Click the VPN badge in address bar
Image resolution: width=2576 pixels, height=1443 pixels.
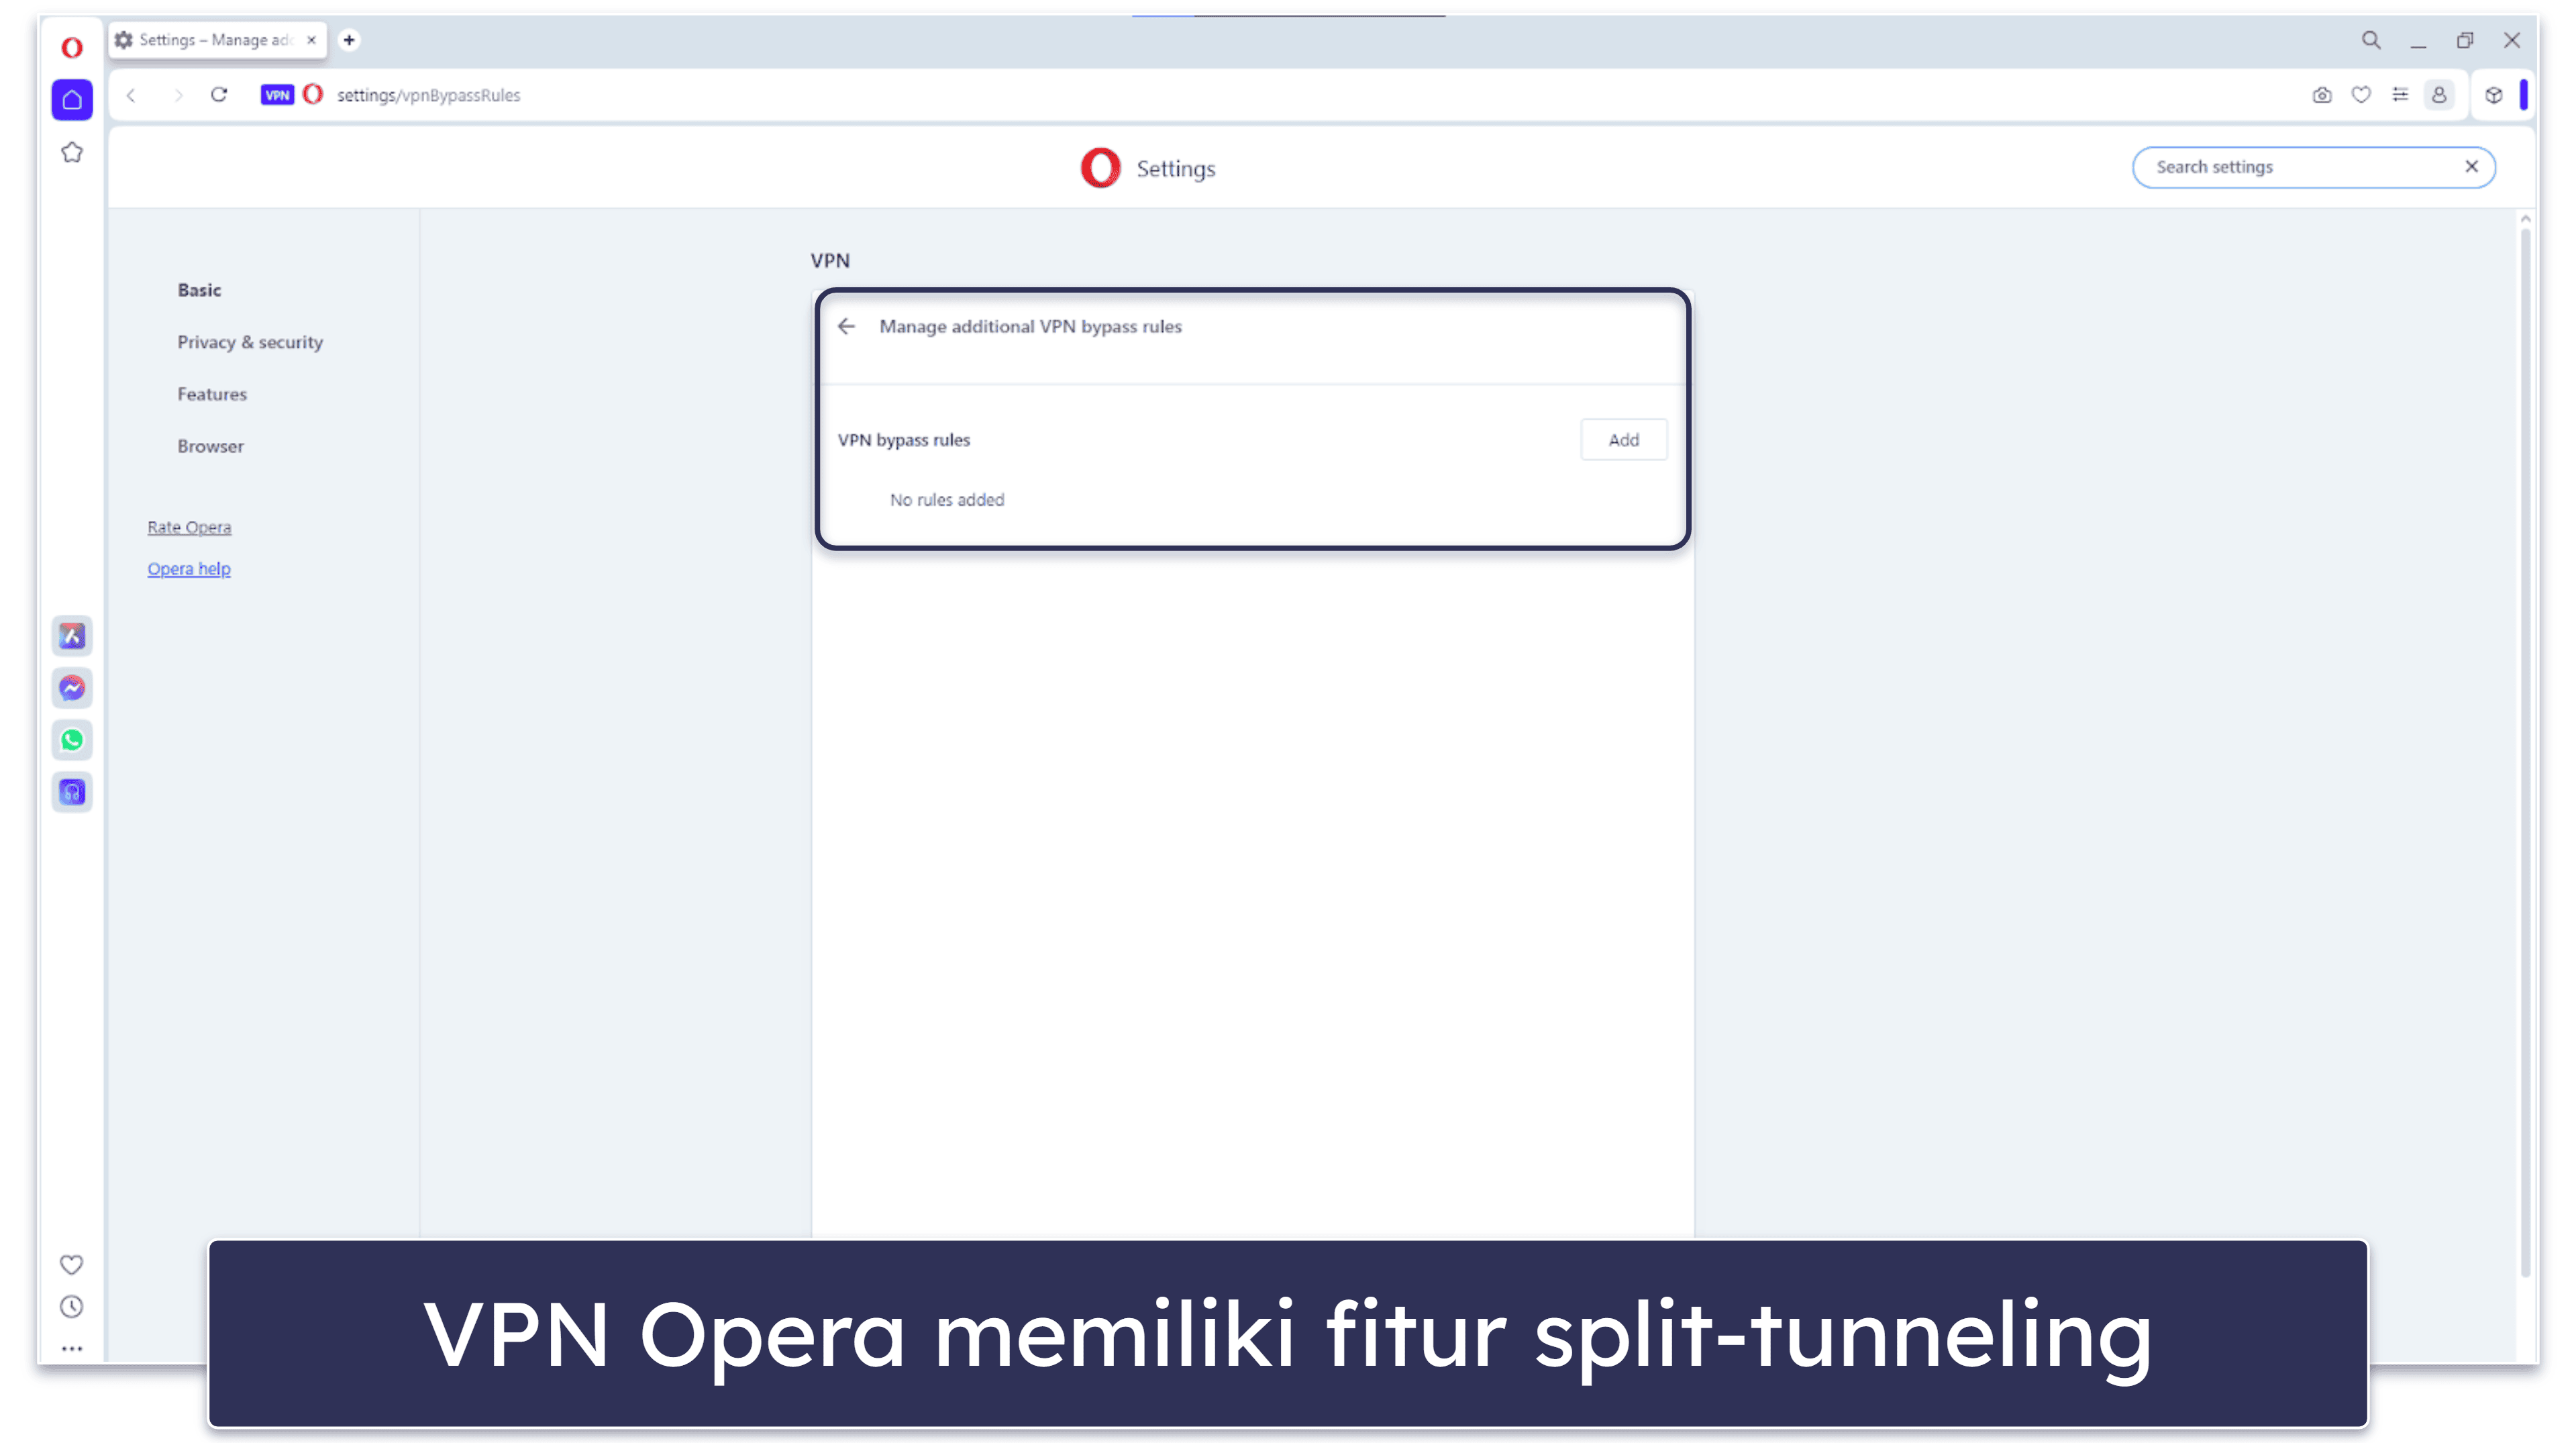pos(277,95)
